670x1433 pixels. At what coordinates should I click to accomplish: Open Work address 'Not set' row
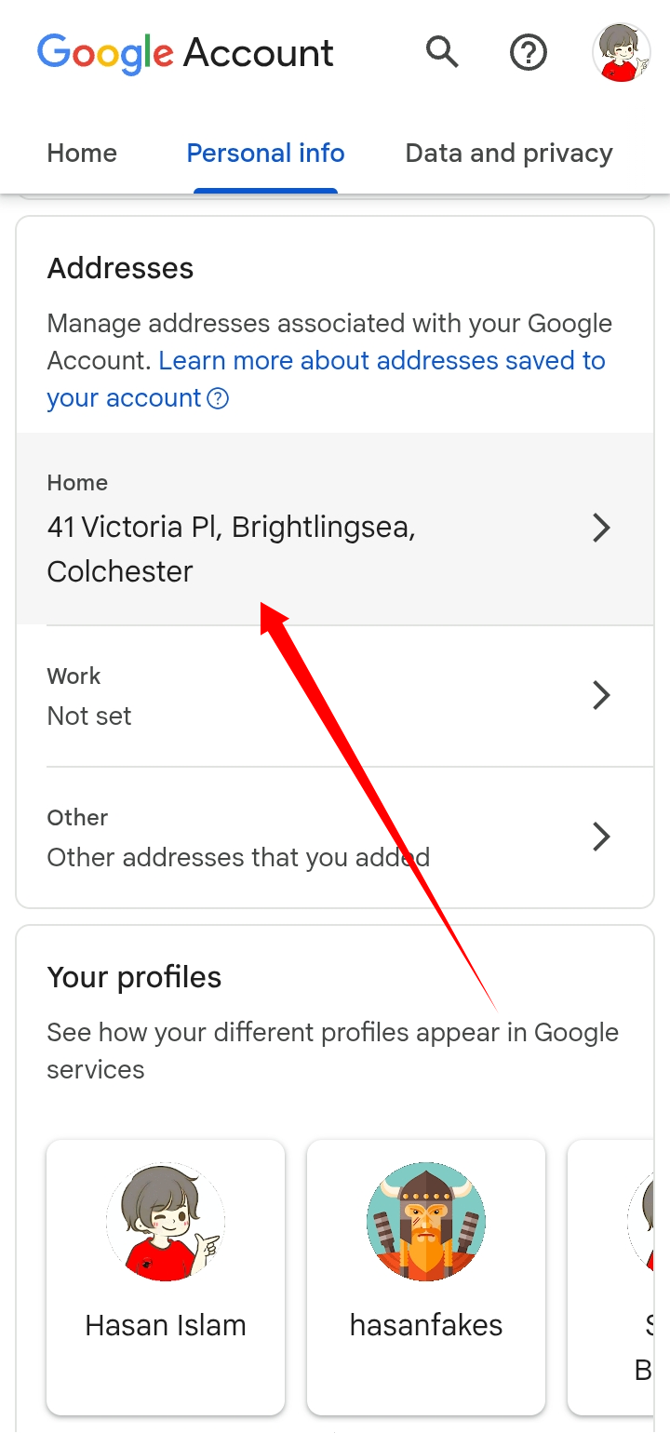(x=89, y=716)
